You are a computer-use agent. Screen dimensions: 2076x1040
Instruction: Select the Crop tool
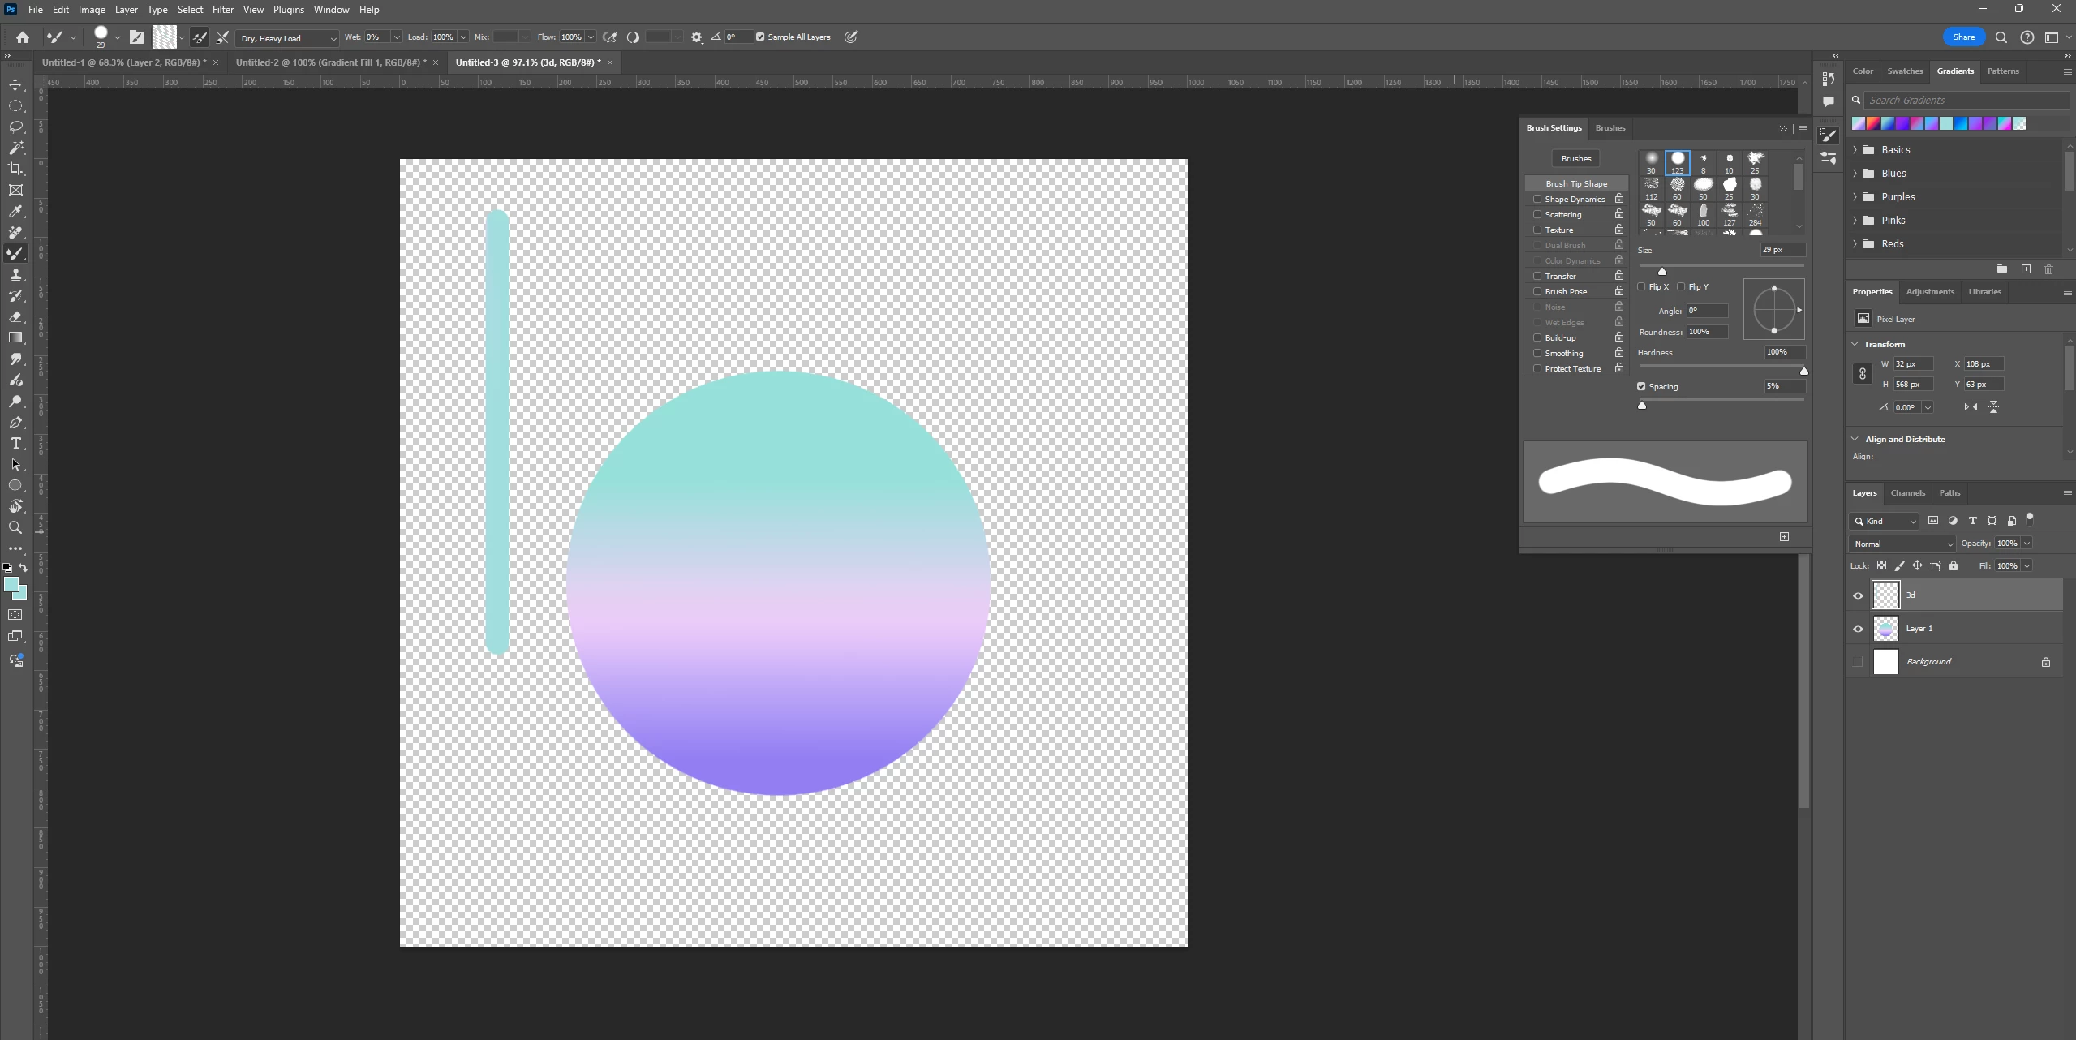click(x=15, y=169)
